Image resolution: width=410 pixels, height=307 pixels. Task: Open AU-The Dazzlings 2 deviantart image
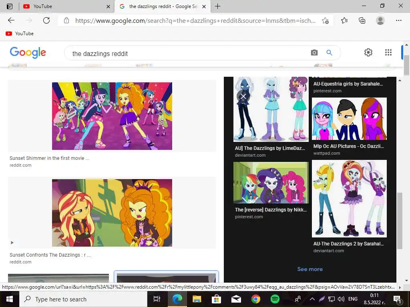coord(349,198)
